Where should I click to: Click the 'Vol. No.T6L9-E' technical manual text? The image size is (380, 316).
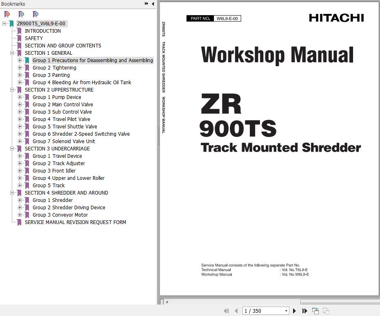click(x=295, y=270)
